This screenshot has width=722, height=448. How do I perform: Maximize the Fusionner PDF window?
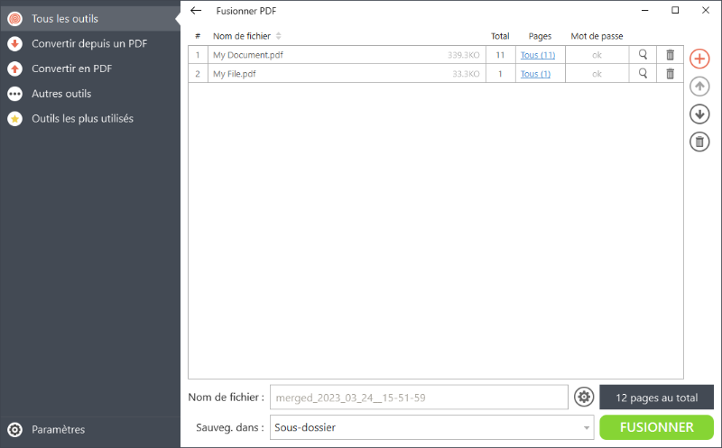coord(675,10)
